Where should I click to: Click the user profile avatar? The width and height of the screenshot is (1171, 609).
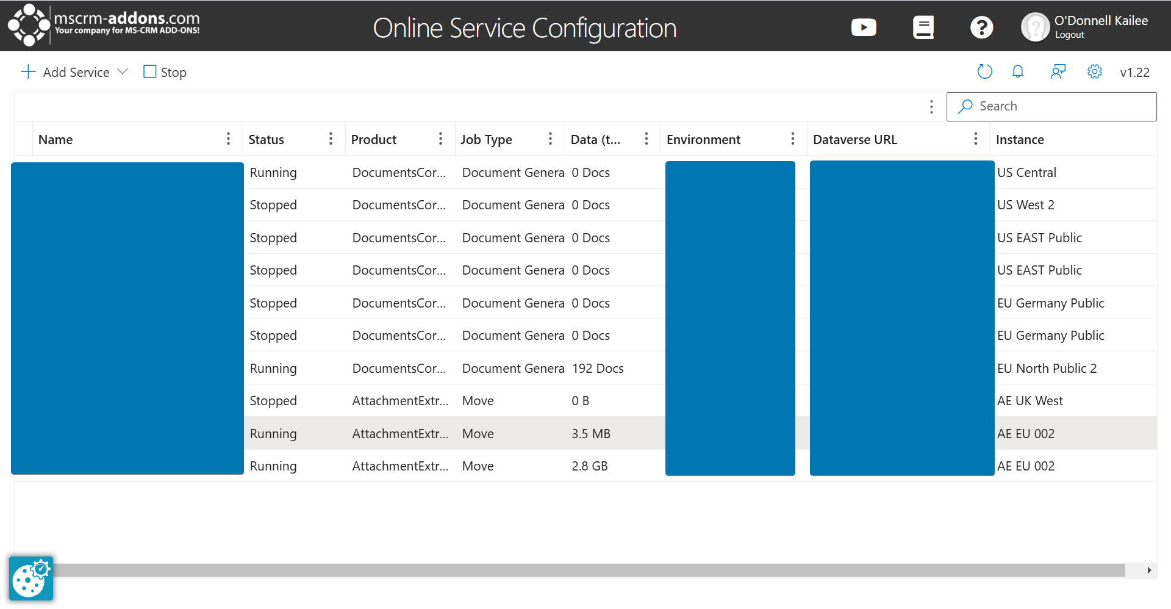point(1035,27)
